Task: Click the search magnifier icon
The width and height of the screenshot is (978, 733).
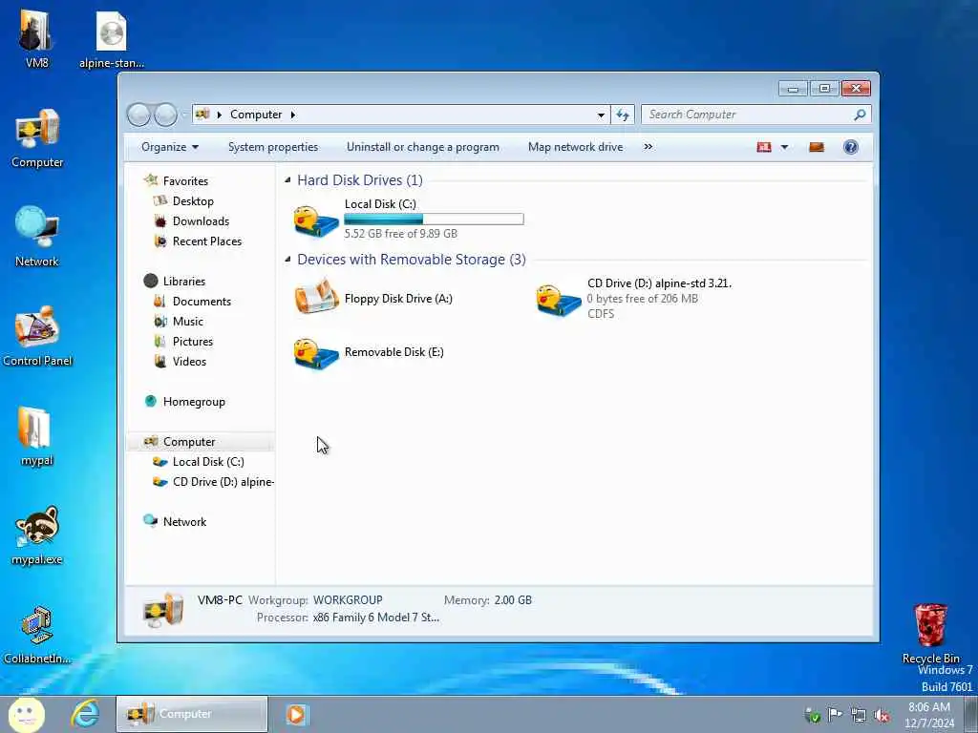Action: tap(861, 115)
